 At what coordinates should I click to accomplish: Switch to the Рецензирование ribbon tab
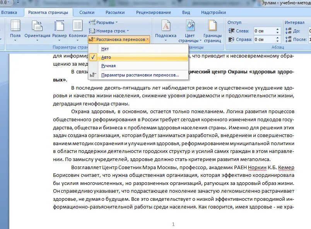click(154, 12)
